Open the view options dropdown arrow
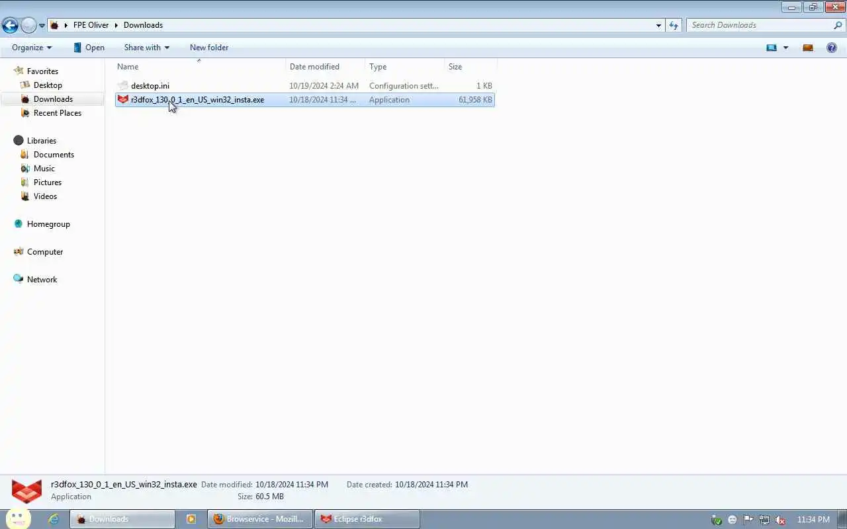The image size is (847, 529). point(785,48)
